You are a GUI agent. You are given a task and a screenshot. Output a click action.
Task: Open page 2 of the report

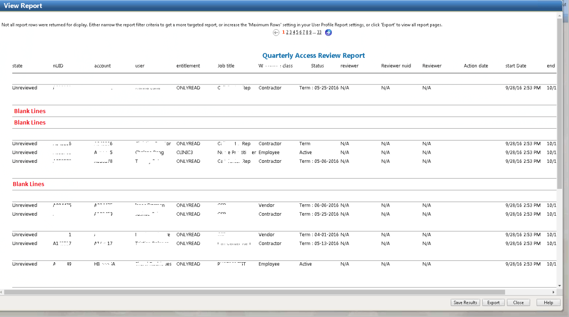(288, 32)
